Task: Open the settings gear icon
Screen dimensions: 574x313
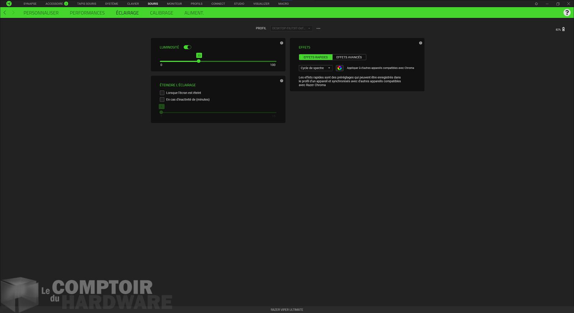Action: pyautogui.click(x=536, y=4)
